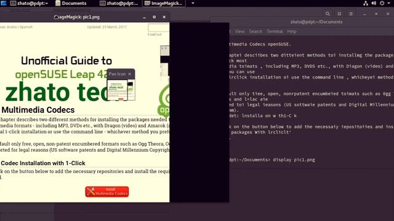
Task: Click the ImageMagick window title icon
Action: coord(56,17)
